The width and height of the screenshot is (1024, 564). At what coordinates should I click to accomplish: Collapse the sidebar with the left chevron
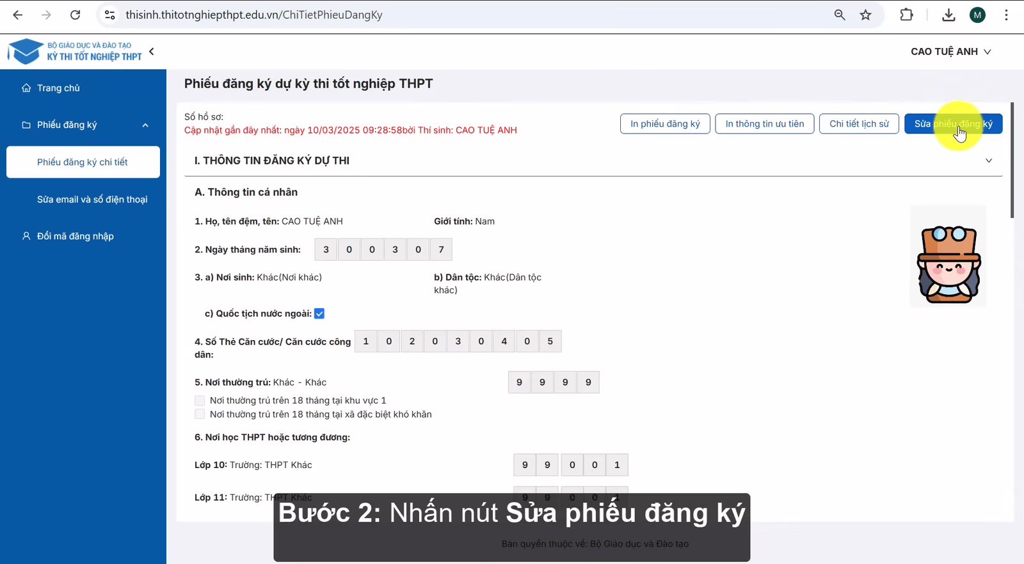point(152,51)
